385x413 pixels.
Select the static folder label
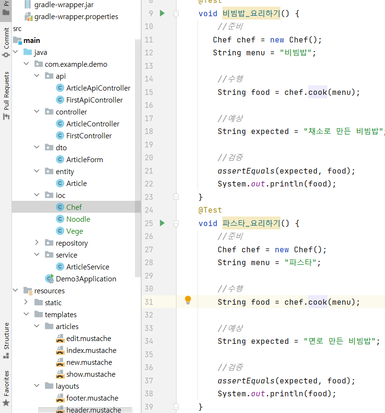coord(53,302)
